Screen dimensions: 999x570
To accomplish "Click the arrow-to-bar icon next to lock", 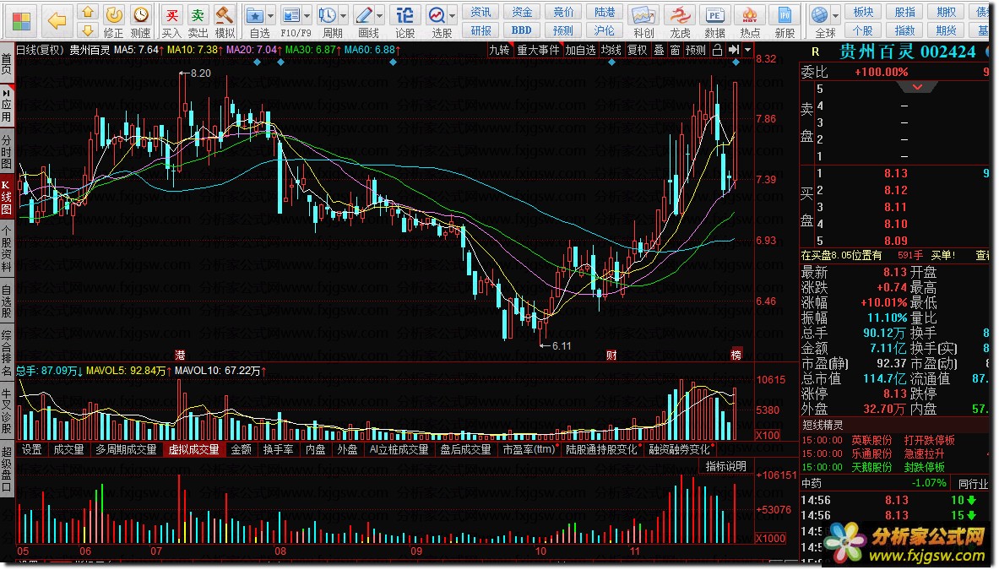I will [734, 50].
